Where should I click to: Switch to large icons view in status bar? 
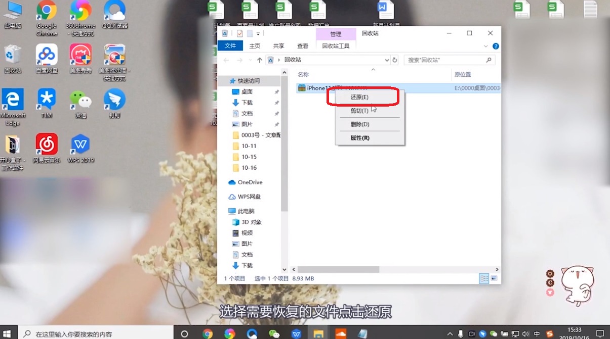tap(494, 278)
